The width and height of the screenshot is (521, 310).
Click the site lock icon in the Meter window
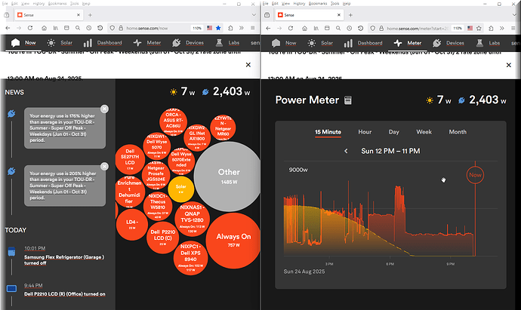(x=381, y=29)
